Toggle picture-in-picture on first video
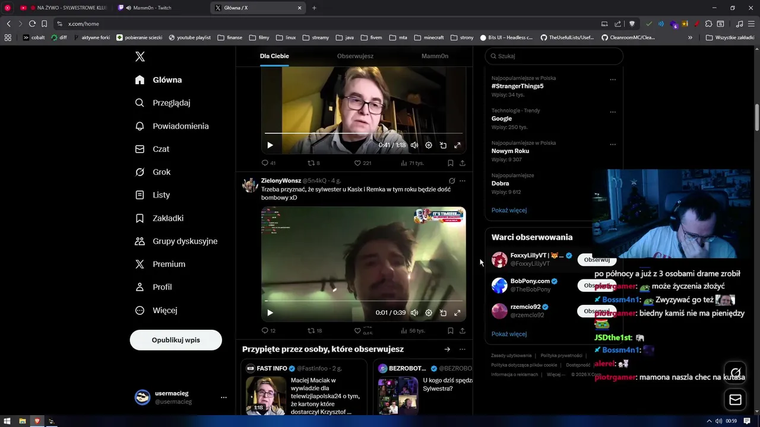 [x=443, y=145]
